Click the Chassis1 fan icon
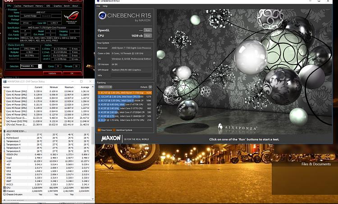Viewport: 338px width, 204px height. (x=5, y=191)
